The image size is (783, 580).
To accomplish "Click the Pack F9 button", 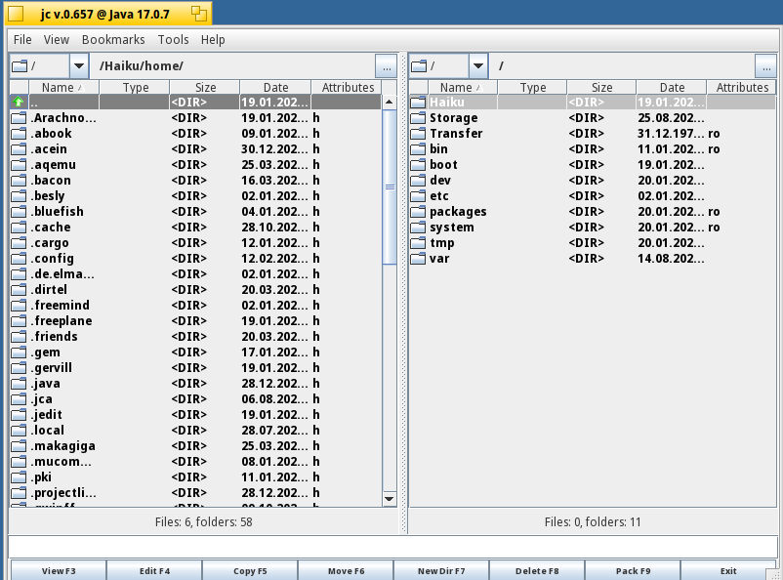I will 634,570.
